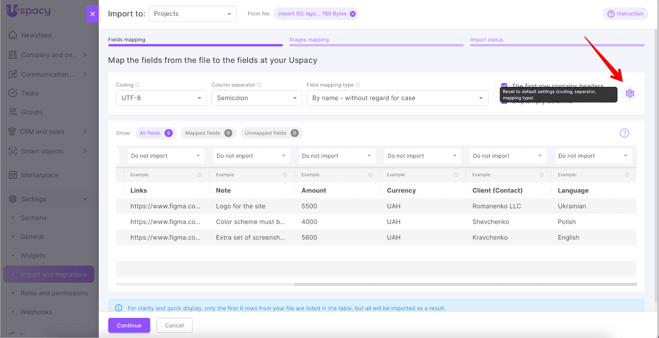The image size is (659, 338).
Task: Open the Import to Projects dropdown
Action: [x=192, y=14]
